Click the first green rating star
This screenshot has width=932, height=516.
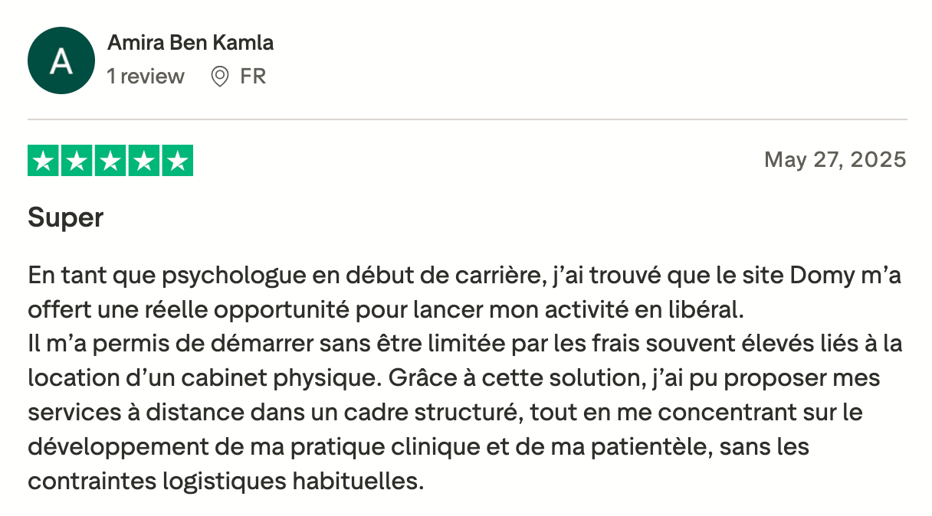[x=44, y=161]
